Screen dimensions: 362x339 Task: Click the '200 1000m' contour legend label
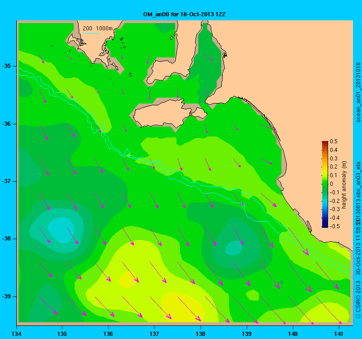(98, 28)
